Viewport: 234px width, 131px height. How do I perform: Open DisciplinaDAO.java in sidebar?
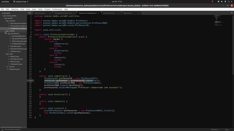[19, 36]
